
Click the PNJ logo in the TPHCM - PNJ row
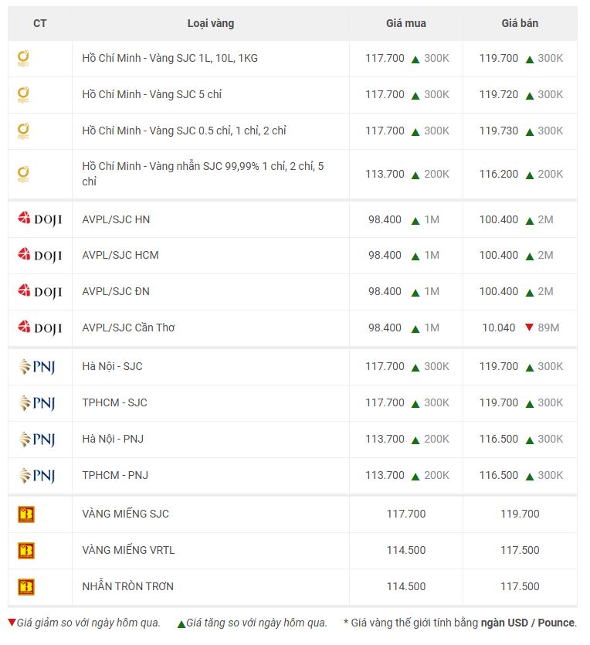[37, 475]
